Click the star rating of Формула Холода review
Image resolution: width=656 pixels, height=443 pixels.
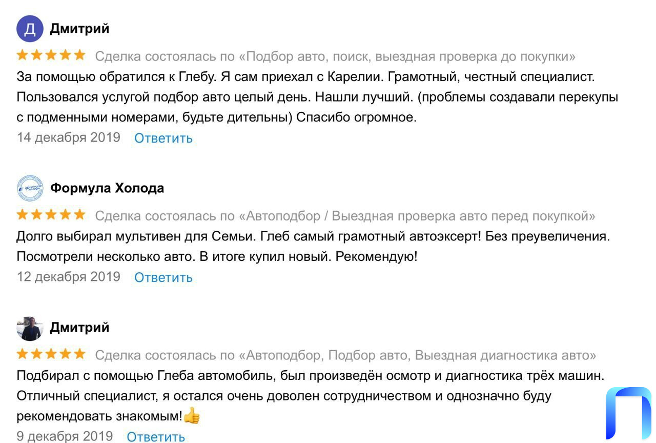click(51, 215)
